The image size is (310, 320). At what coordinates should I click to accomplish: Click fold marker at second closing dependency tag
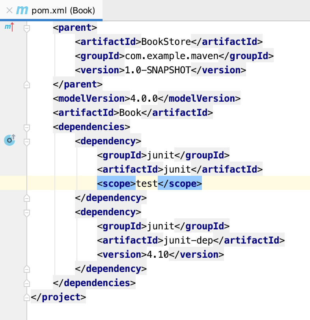click(27, 269)
